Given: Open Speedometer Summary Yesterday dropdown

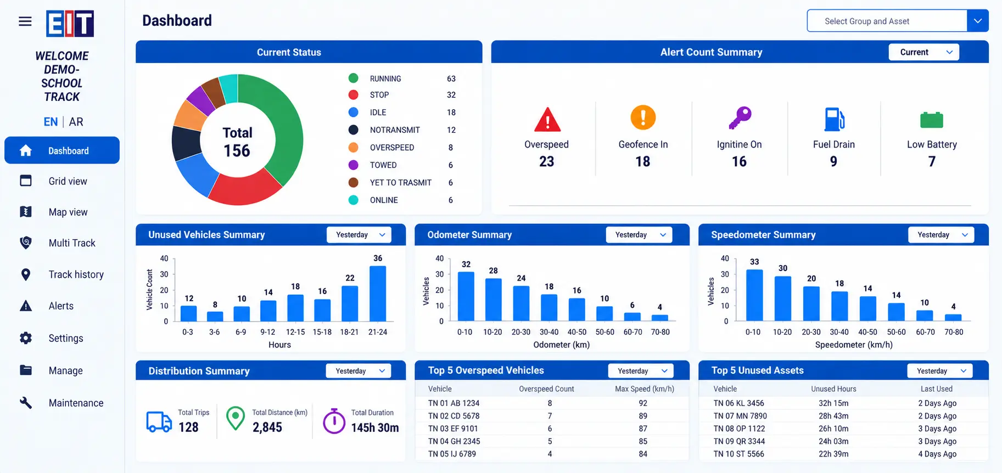Looking at the screenshot, I should (941, 235).
